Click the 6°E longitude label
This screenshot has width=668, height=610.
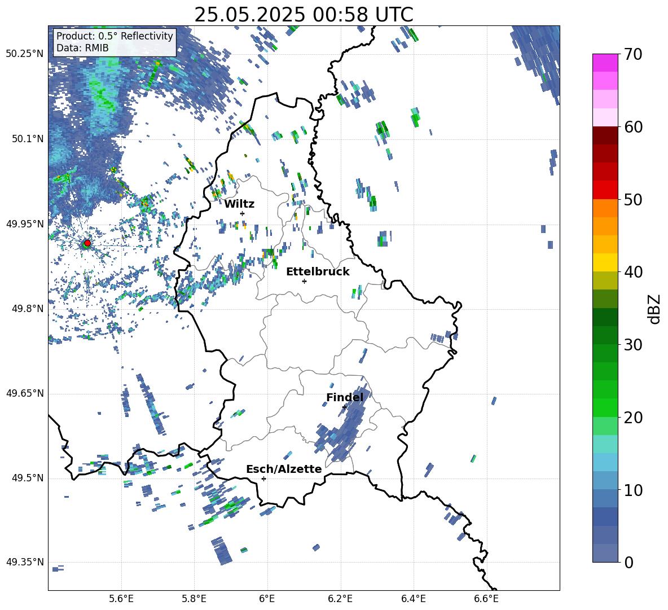(267, 599)
